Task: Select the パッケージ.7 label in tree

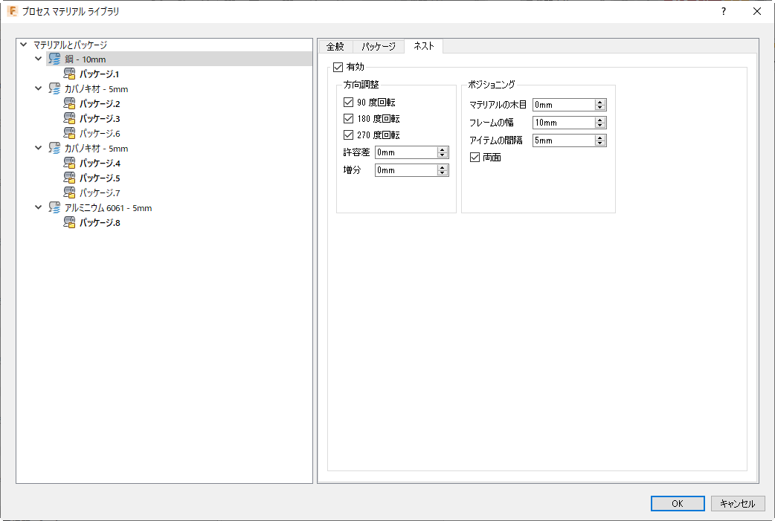Action: point(100,192)
